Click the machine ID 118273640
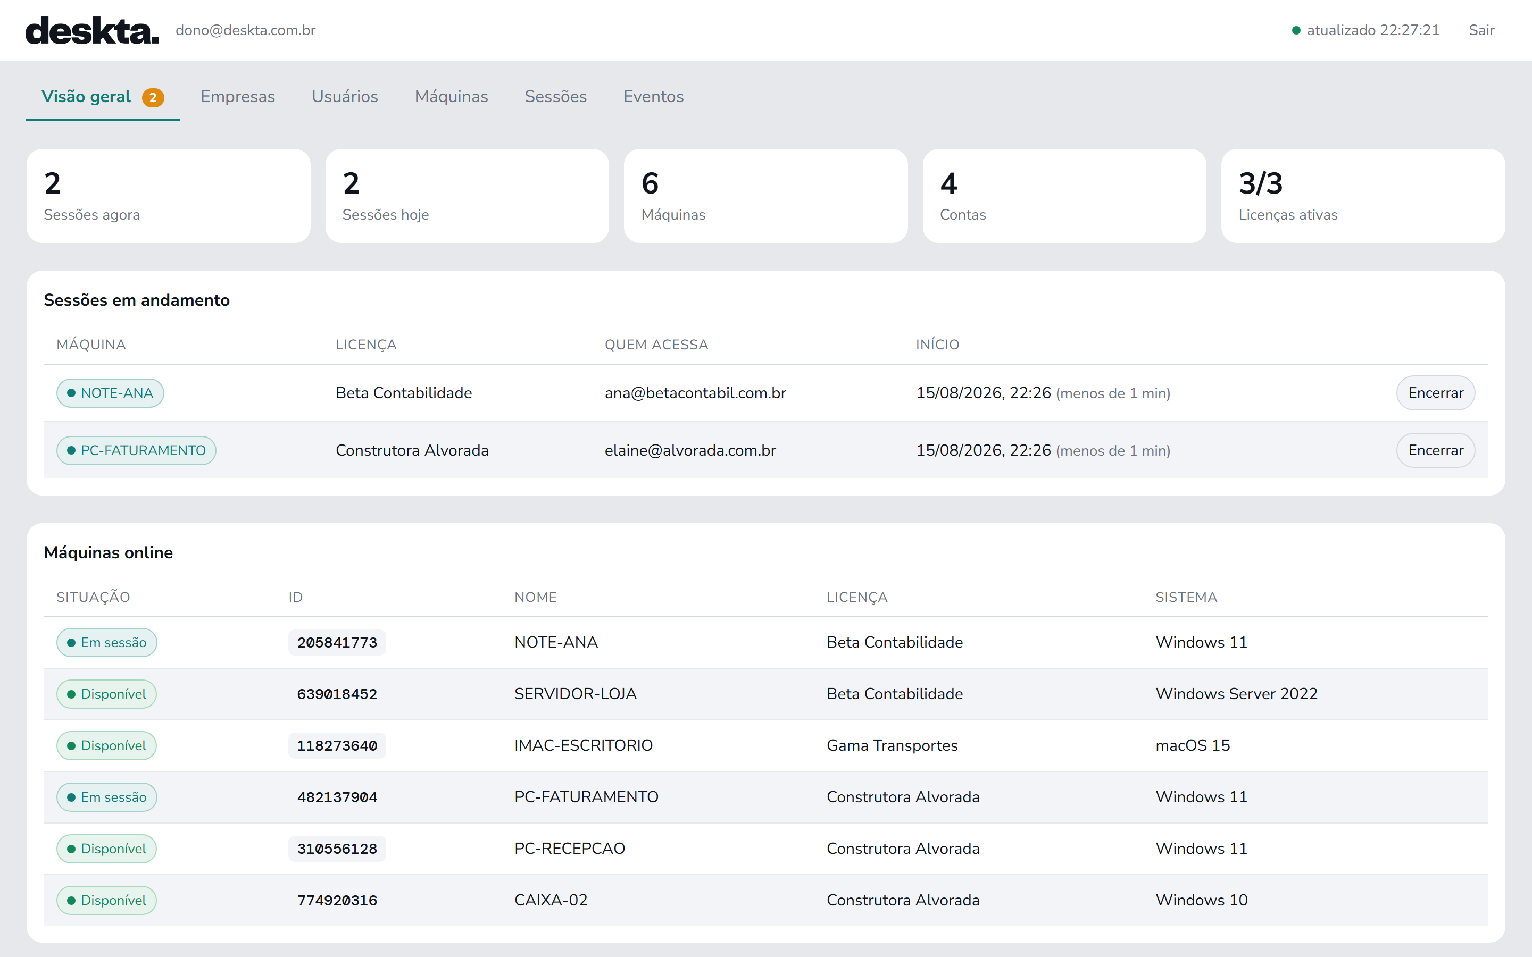This screenshot has height=957, width=1532. [x=337, y=745]
